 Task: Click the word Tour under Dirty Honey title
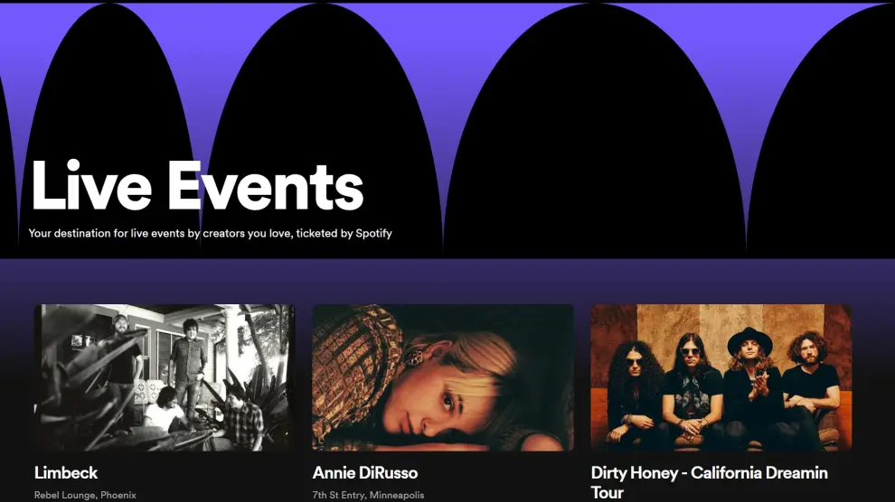pyautogui.click(x=607, y=492)
